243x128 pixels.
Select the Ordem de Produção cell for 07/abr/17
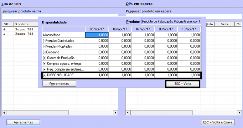(x=143, y=58)
